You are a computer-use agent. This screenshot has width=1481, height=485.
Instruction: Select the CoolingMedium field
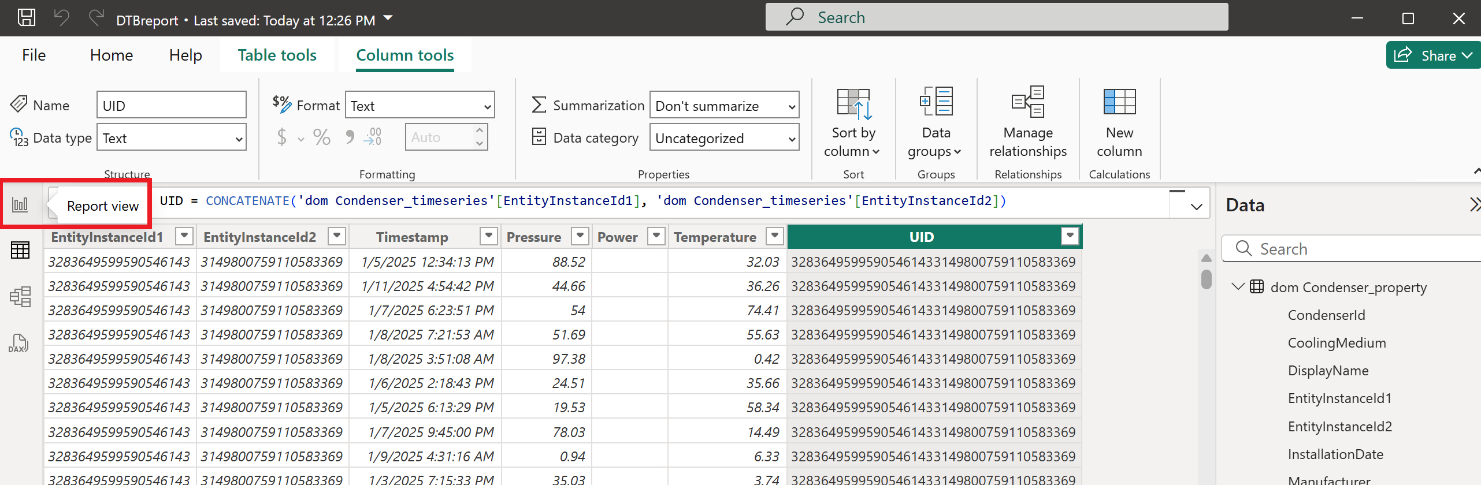coord(1337,342)
